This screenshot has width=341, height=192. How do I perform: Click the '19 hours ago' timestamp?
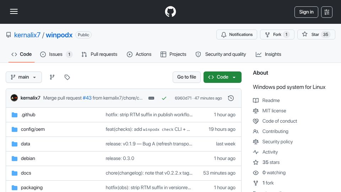point(222,129)
